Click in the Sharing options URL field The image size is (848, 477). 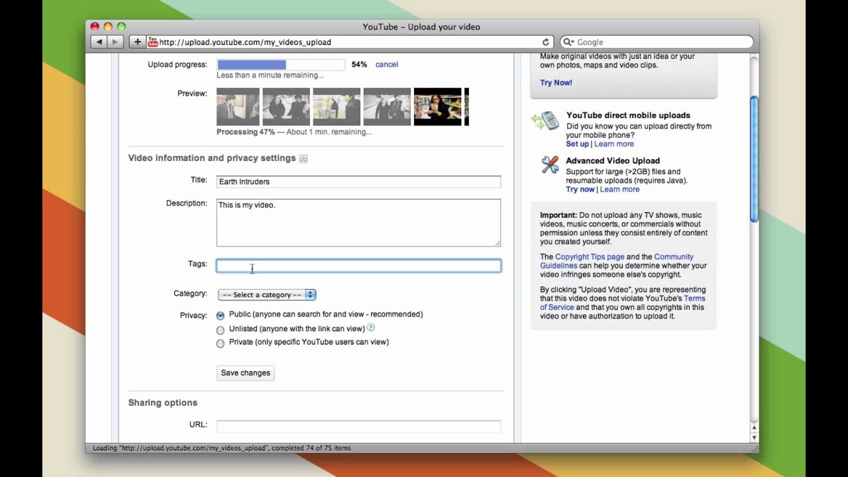[x=358, y=426]
